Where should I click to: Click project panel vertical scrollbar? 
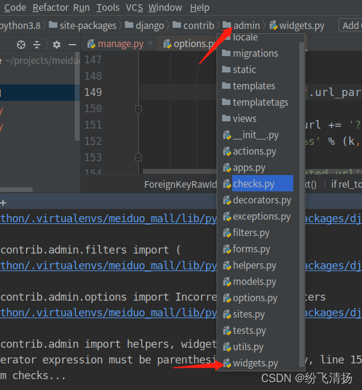[77, 97]
